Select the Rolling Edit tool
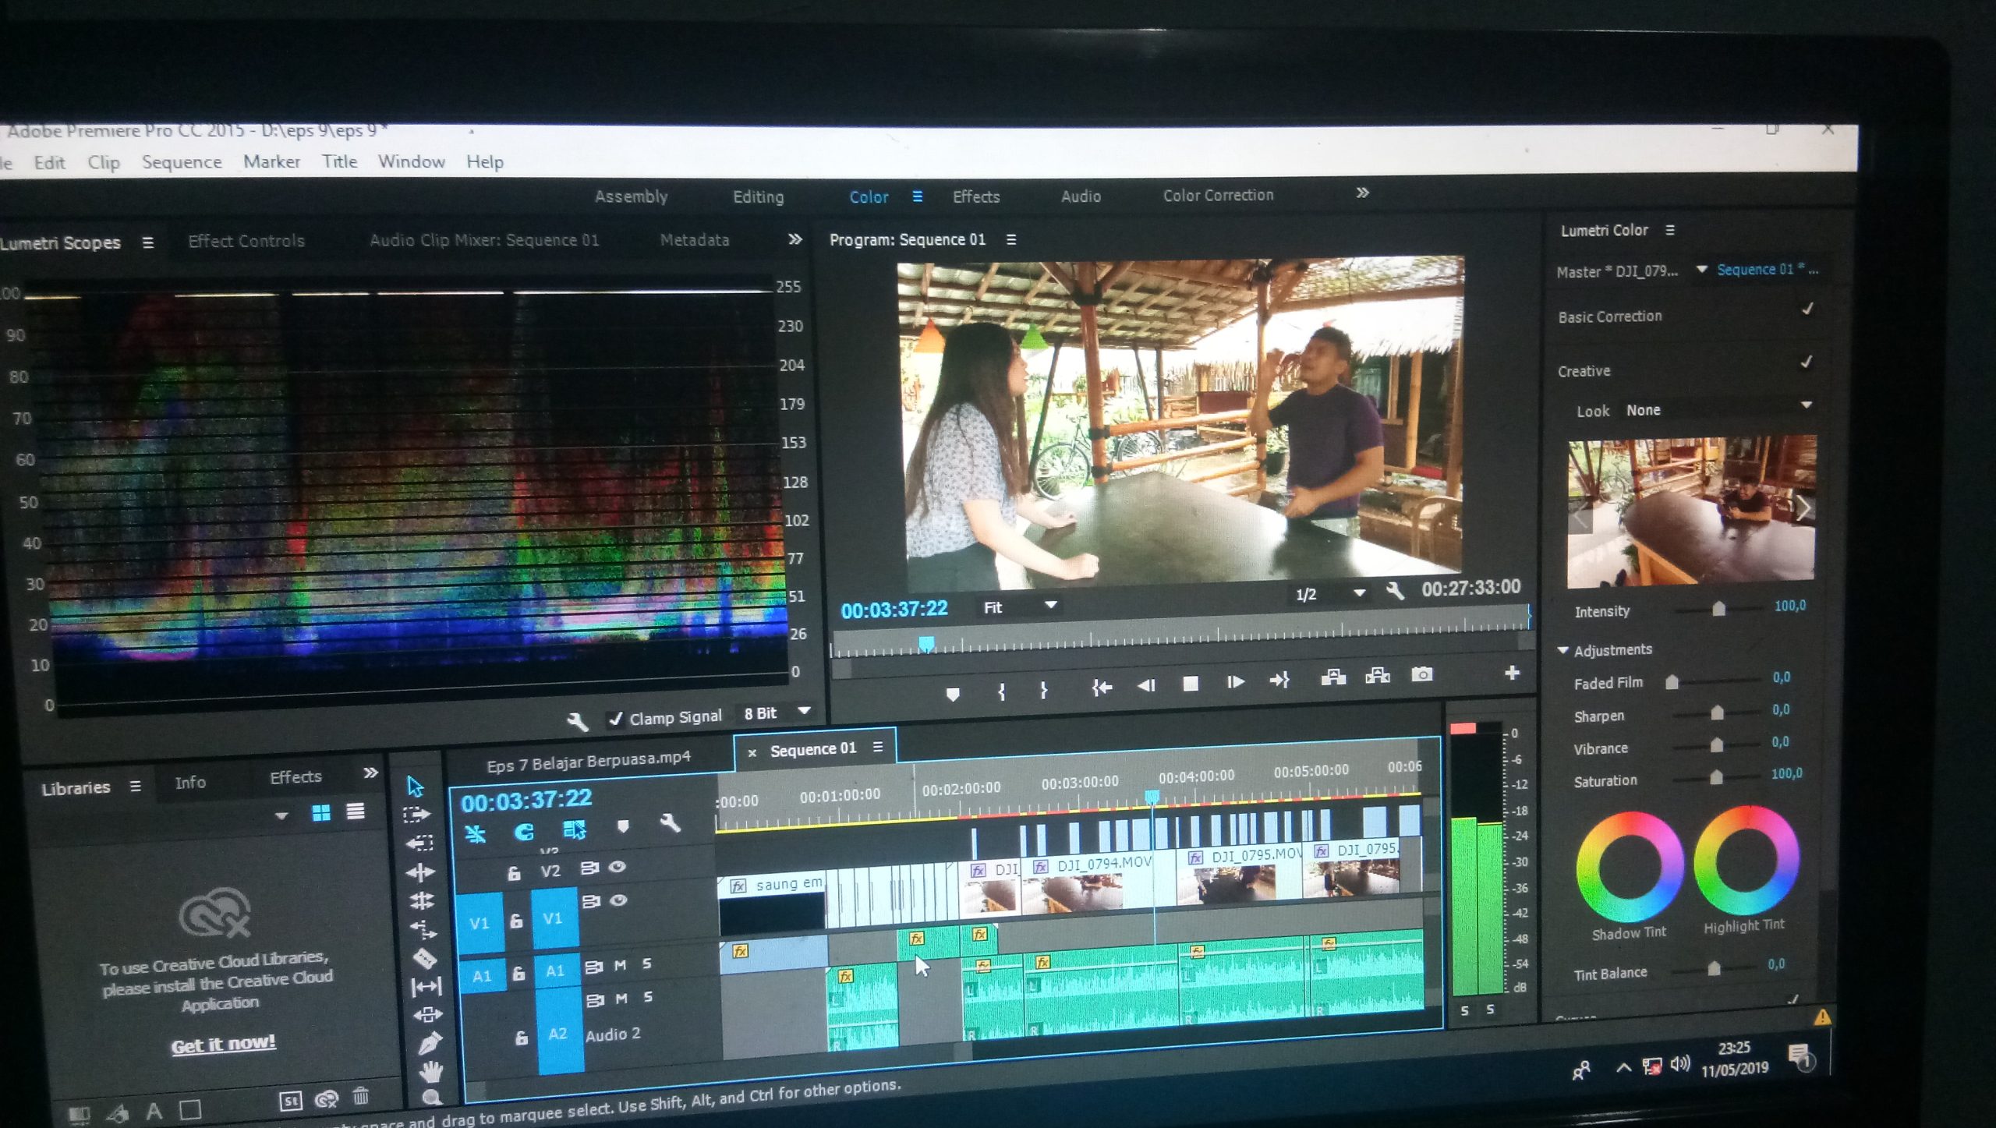This screenshot has width=1996, height=1128. tap(422, 901)
